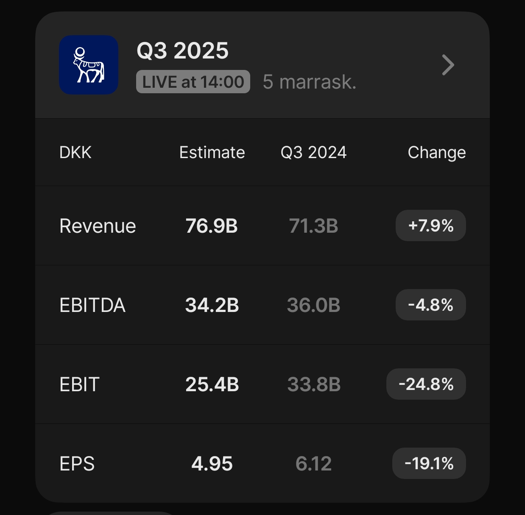Click the -19.1% EPS change badge
This screenshot has width=525, height=515.
click(x=429, y=463)
